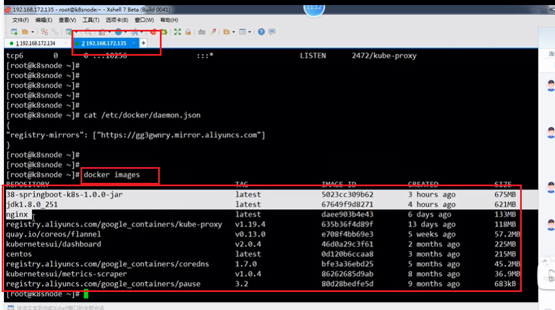Click image ID daee903b4e43
This screenshot has height=310, width=555.
(347, 214)
